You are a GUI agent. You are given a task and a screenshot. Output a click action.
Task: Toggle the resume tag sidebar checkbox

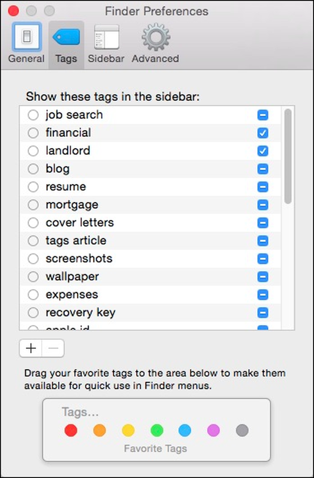(x=263, y=187)
